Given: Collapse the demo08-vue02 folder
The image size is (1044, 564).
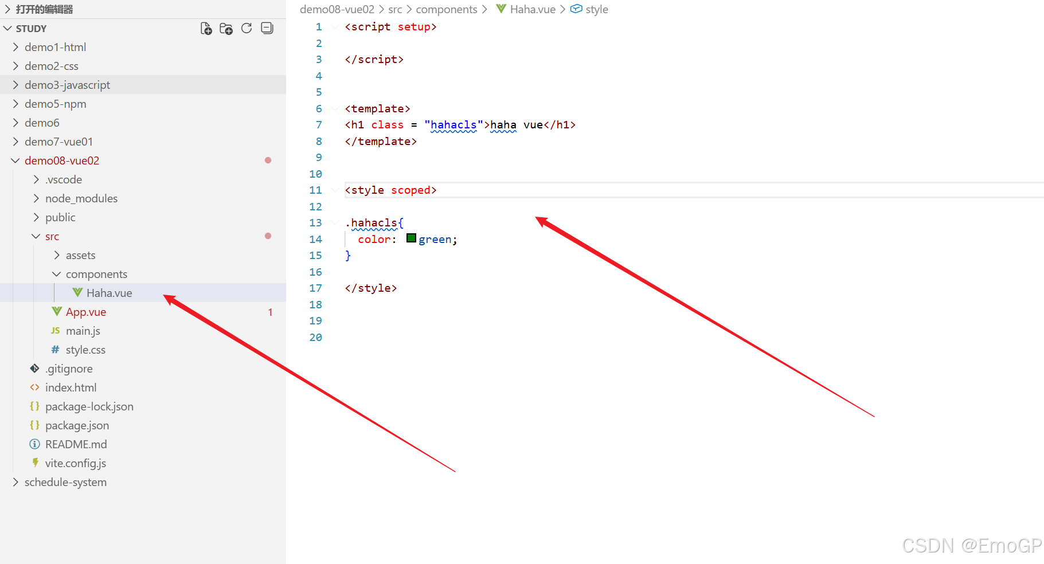Looking at the screenshot, I should pos(15,160).
